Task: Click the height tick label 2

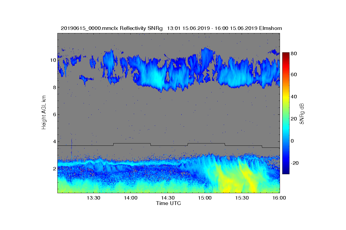Action: click(x=54, y=168)
